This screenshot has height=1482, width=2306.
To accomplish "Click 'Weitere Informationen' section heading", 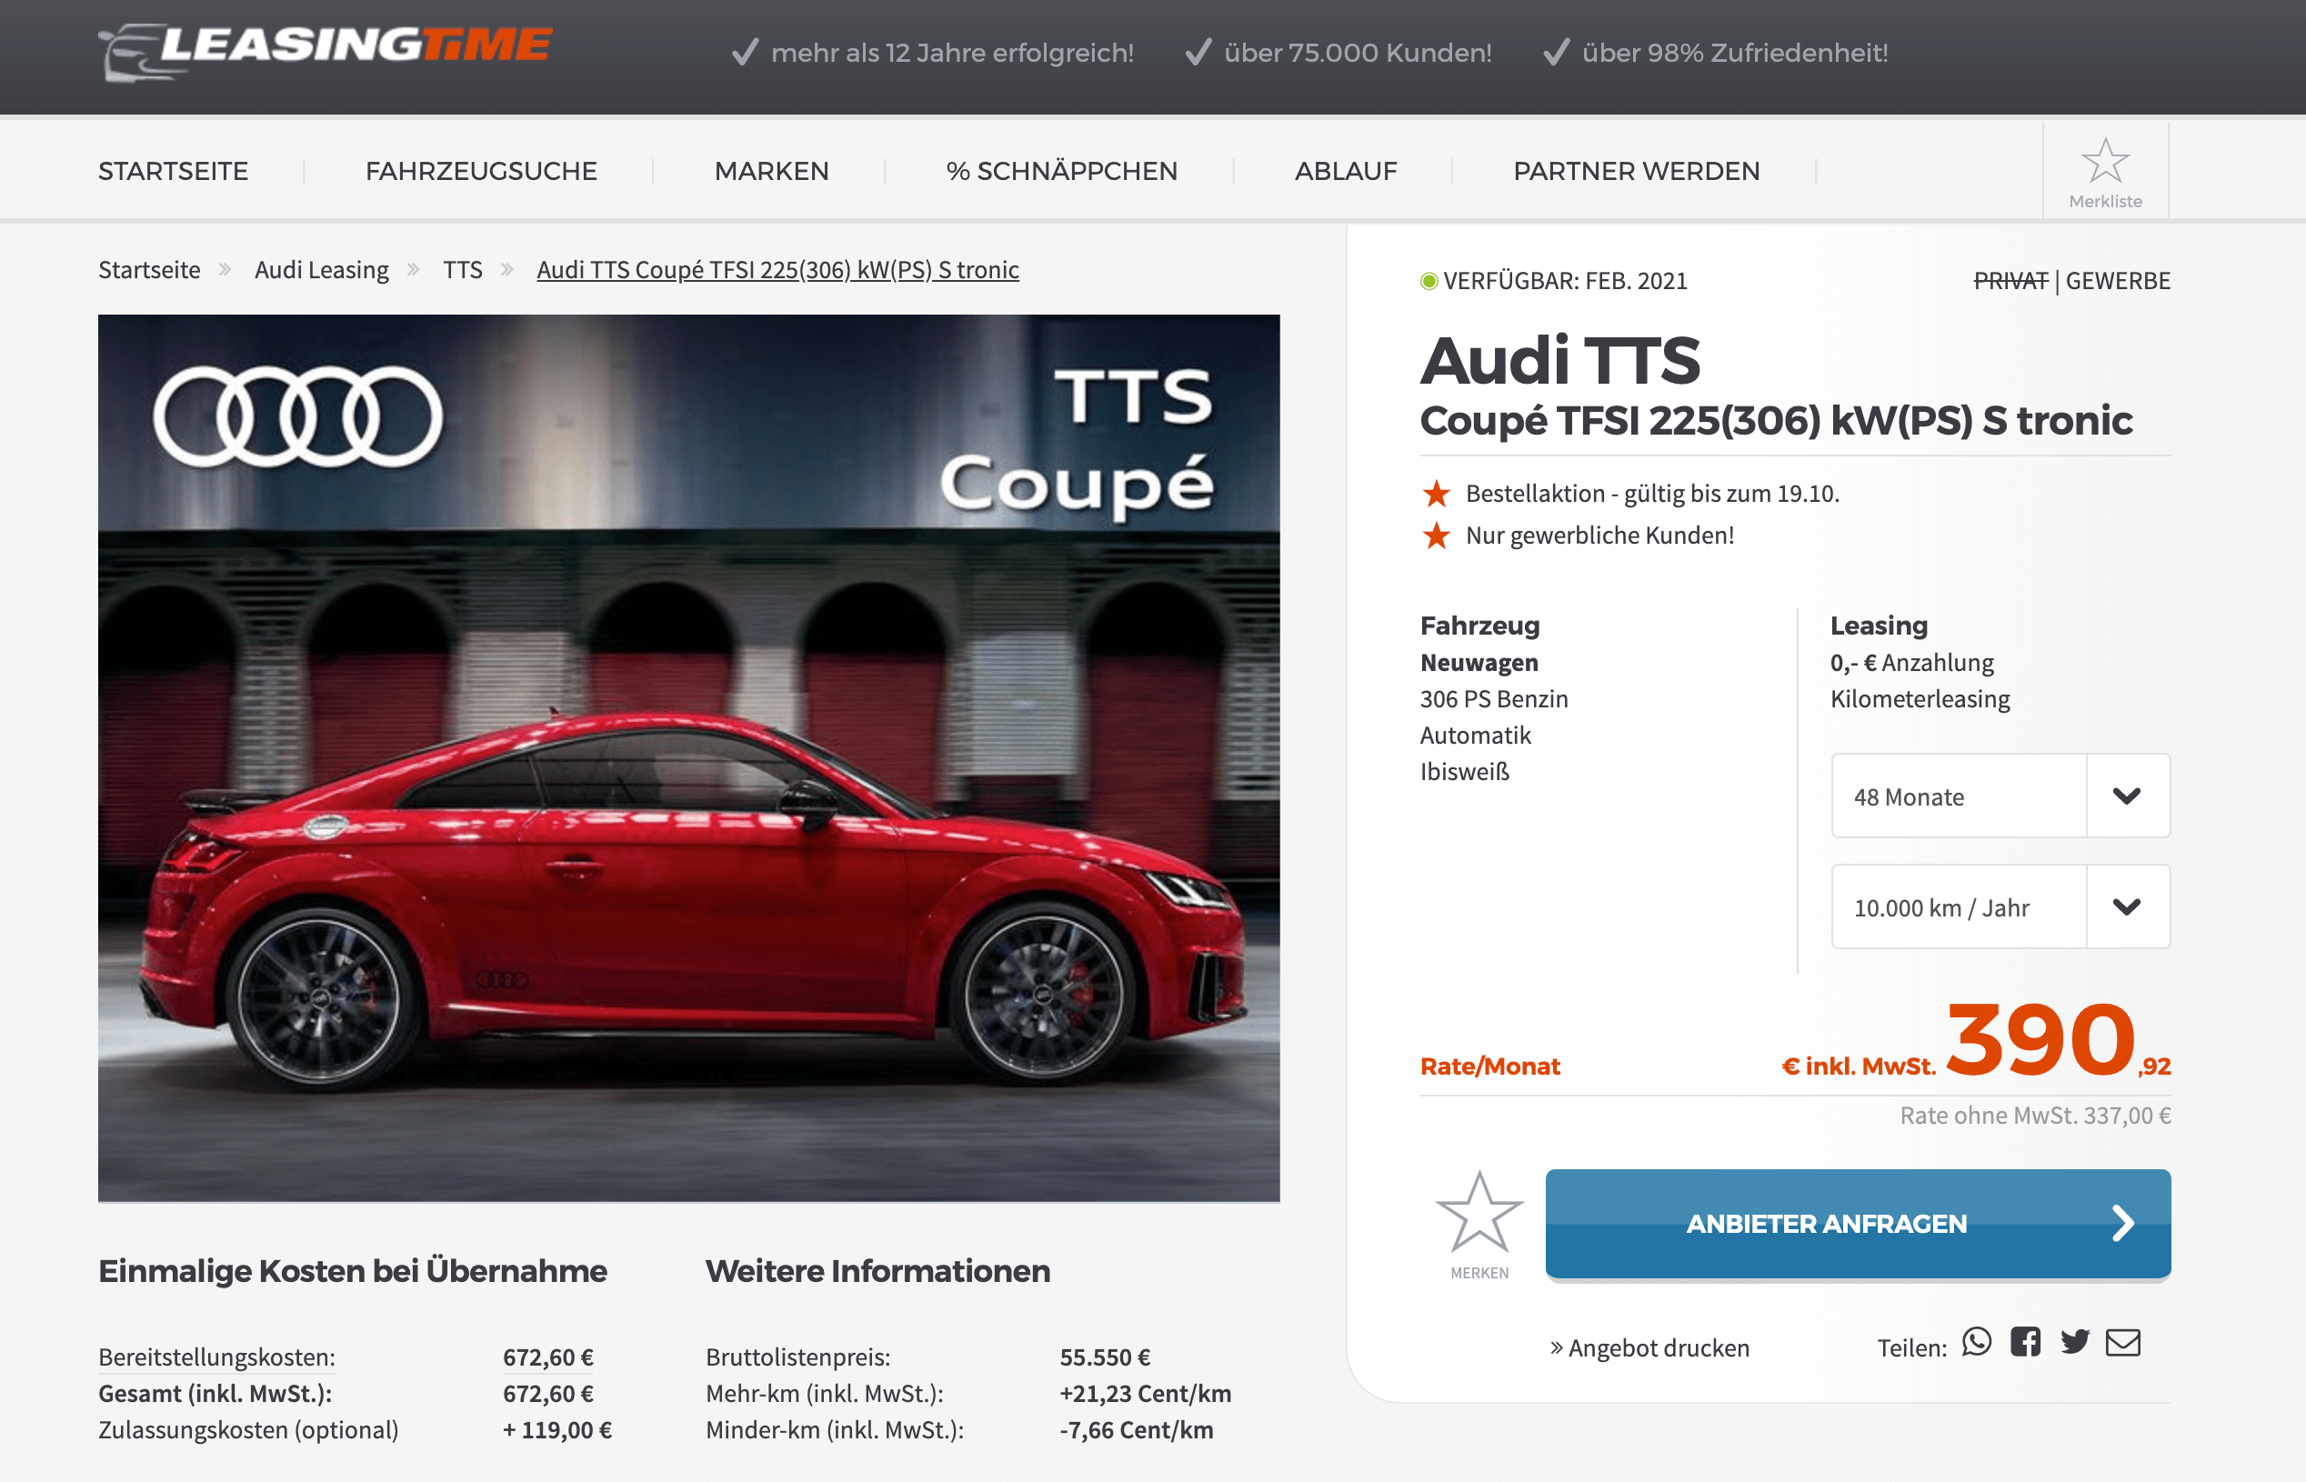I will [x=877, y=1271].
